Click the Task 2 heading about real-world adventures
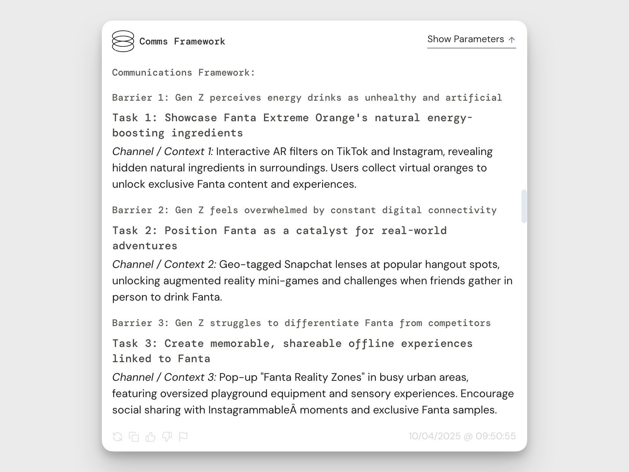This screenshot has width=629, height=472. 279,238
